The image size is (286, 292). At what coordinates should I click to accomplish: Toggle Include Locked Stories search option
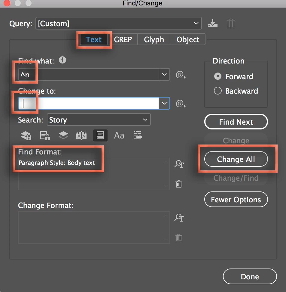(45, 135)
